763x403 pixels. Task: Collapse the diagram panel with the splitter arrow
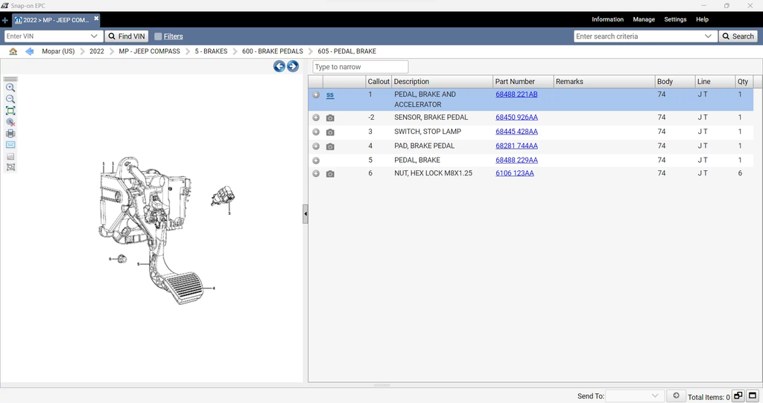click(305, 214)
